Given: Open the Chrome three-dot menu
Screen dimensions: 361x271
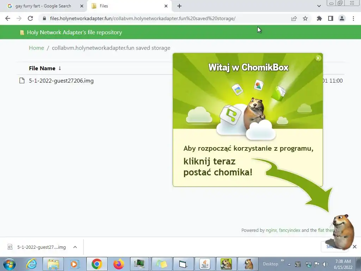Looking at the screenshot, I should (x=353, y=18).
